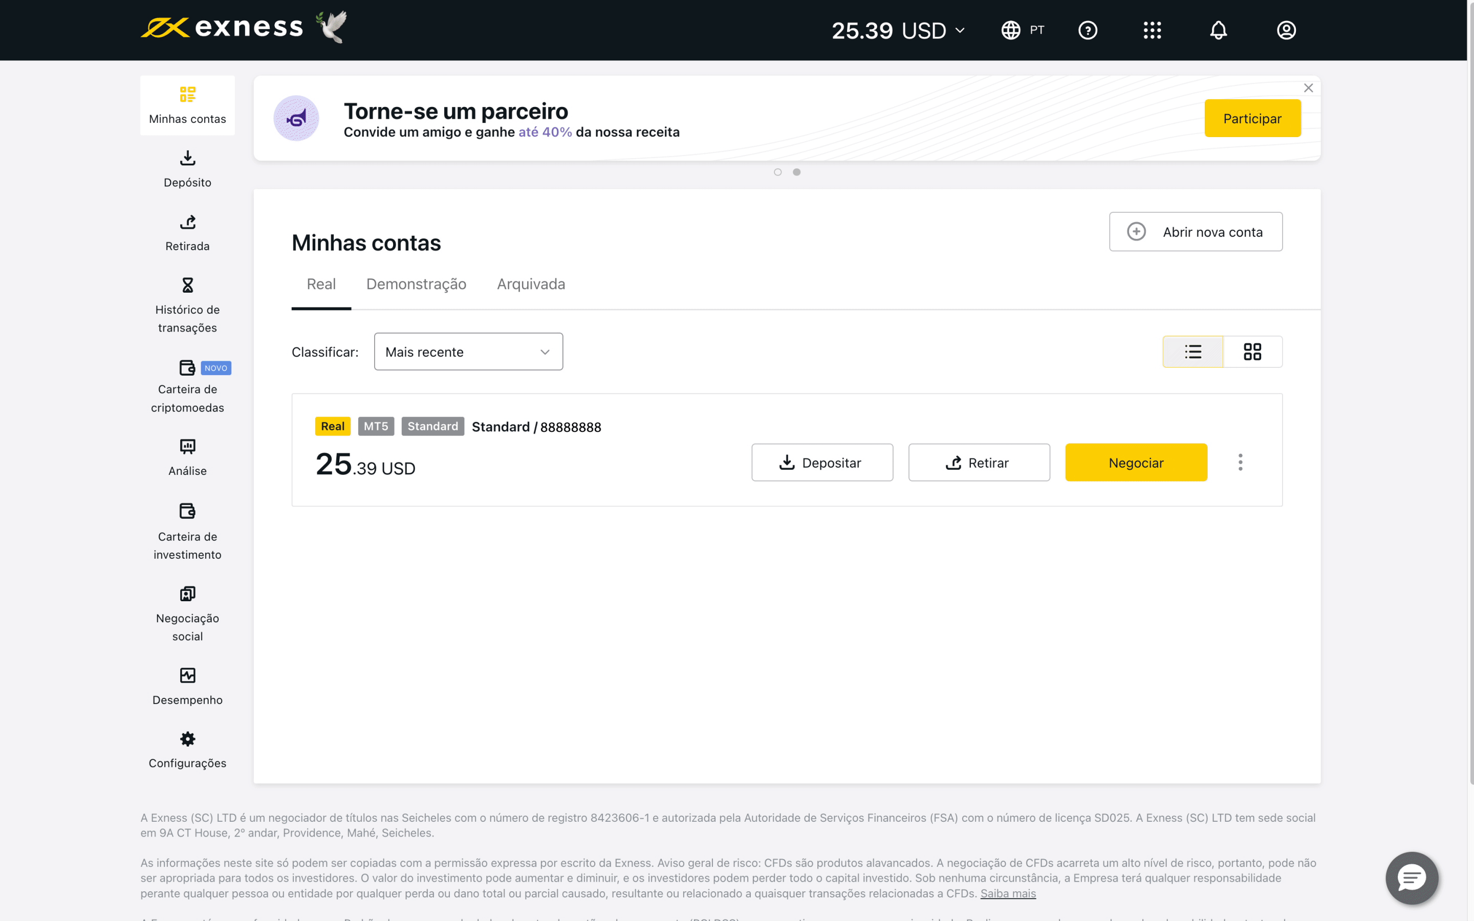Click the Negociar button

pos(1136,463)
